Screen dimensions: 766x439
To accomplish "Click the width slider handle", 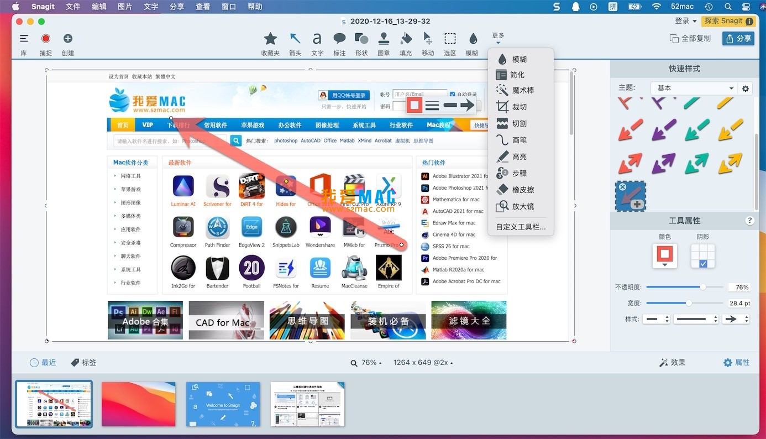I will pos(689,303).
